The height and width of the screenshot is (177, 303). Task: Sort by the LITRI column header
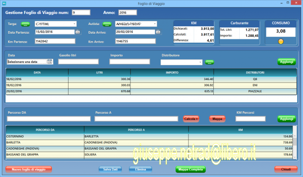(100, 72)
